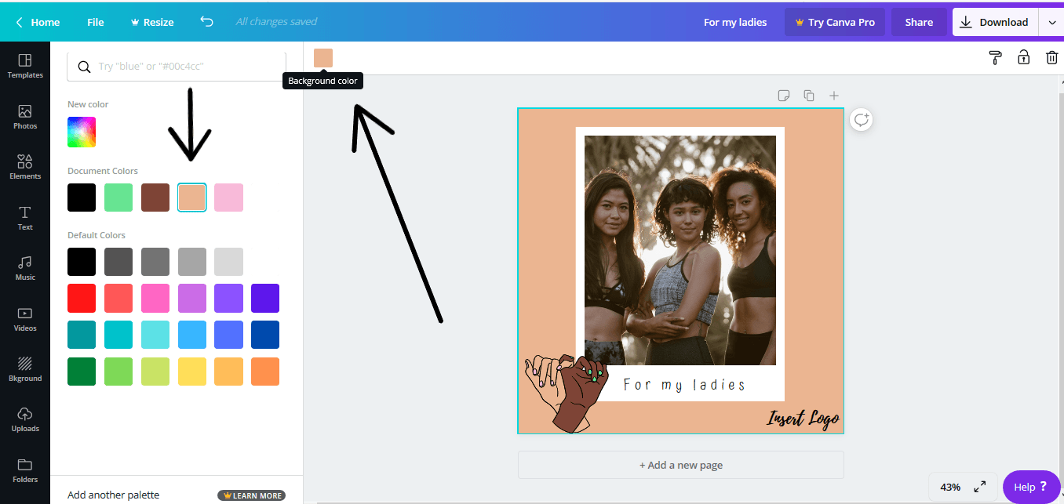Click the copy style paint roller icon
1064x504 pixels.
pyautogui.click(x=995, y=57)
